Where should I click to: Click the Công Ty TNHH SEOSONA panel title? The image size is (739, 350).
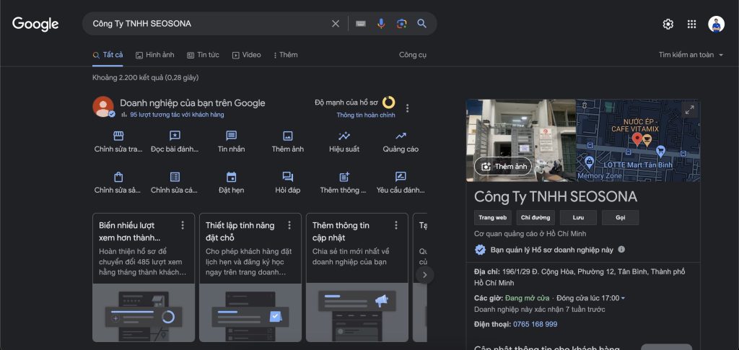pos(556,196)
